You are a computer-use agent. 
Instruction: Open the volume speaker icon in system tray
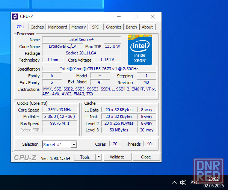tap(183, 182)
